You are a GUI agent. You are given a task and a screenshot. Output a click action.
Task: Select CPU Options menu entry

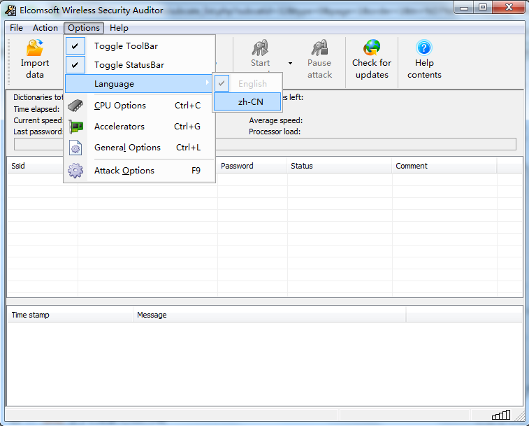139,106
